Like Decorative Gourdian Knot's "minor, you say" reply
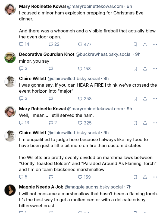This screenshot has height=213, width=163. coord(80,69)
